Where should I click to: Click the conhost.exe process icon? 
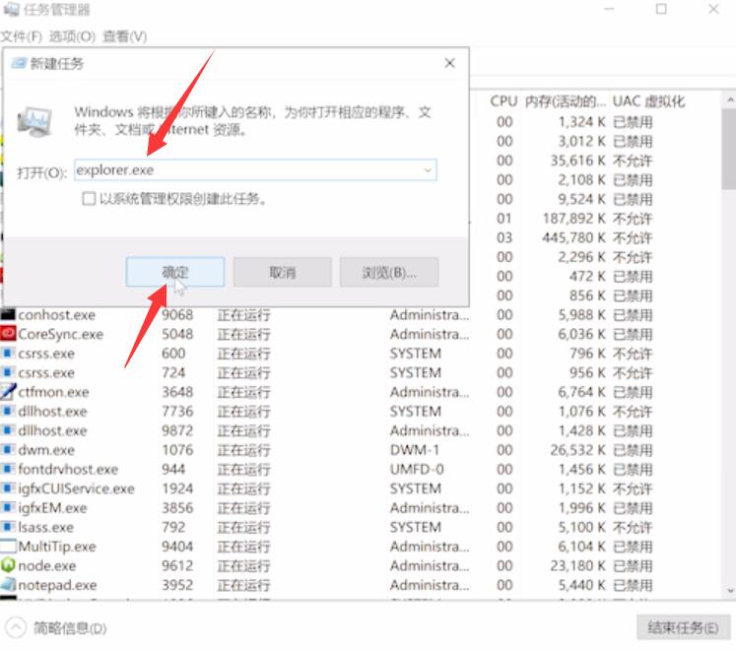pyautogui.click(x=8, y=314)
